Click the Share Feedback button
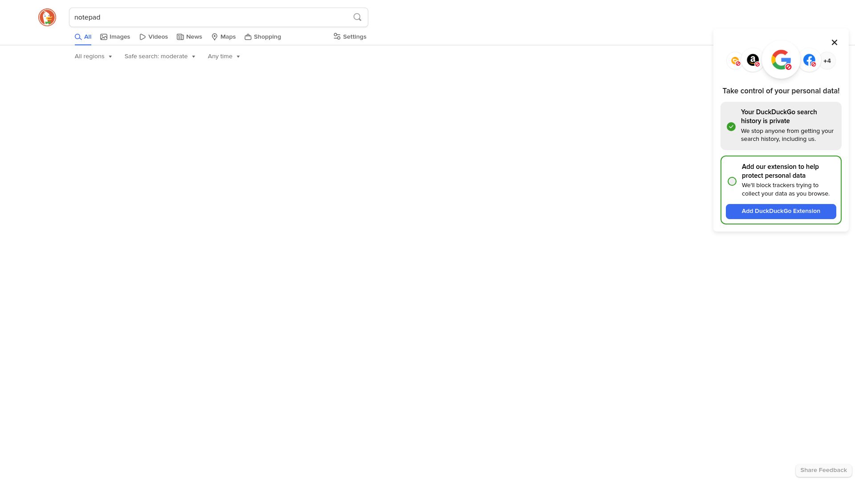Image resolution: width=855 pixels, height=480 pixels. pos(823,470)
